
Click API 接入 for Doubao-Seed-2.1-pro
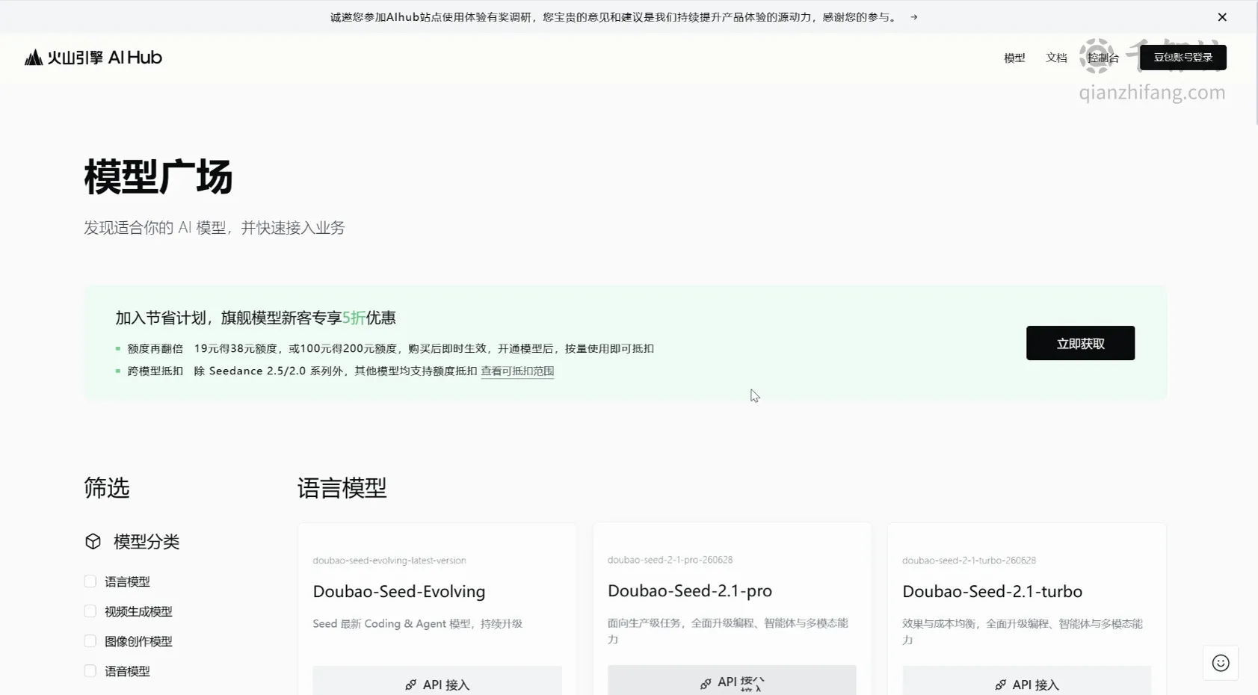pos(732,680)
